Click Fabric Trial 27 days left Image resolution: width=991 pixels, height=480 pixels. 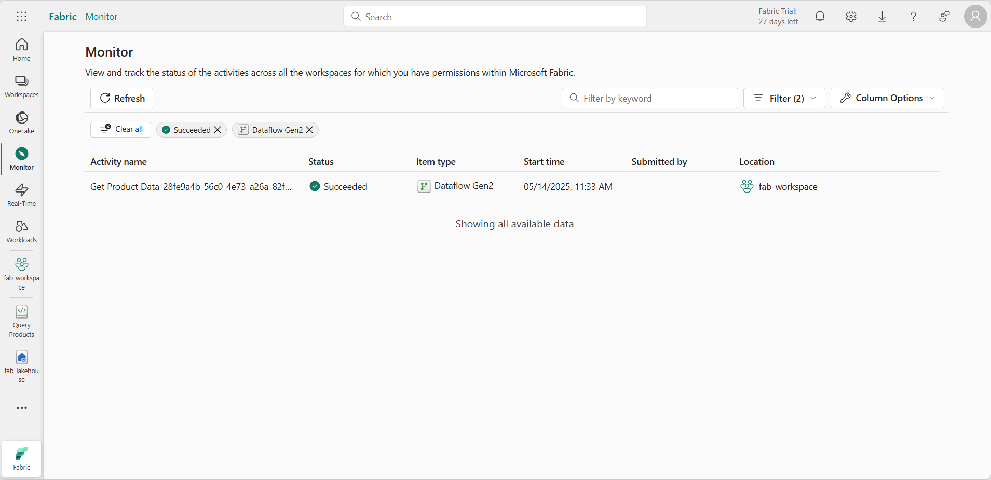click(x=778, y=17)
